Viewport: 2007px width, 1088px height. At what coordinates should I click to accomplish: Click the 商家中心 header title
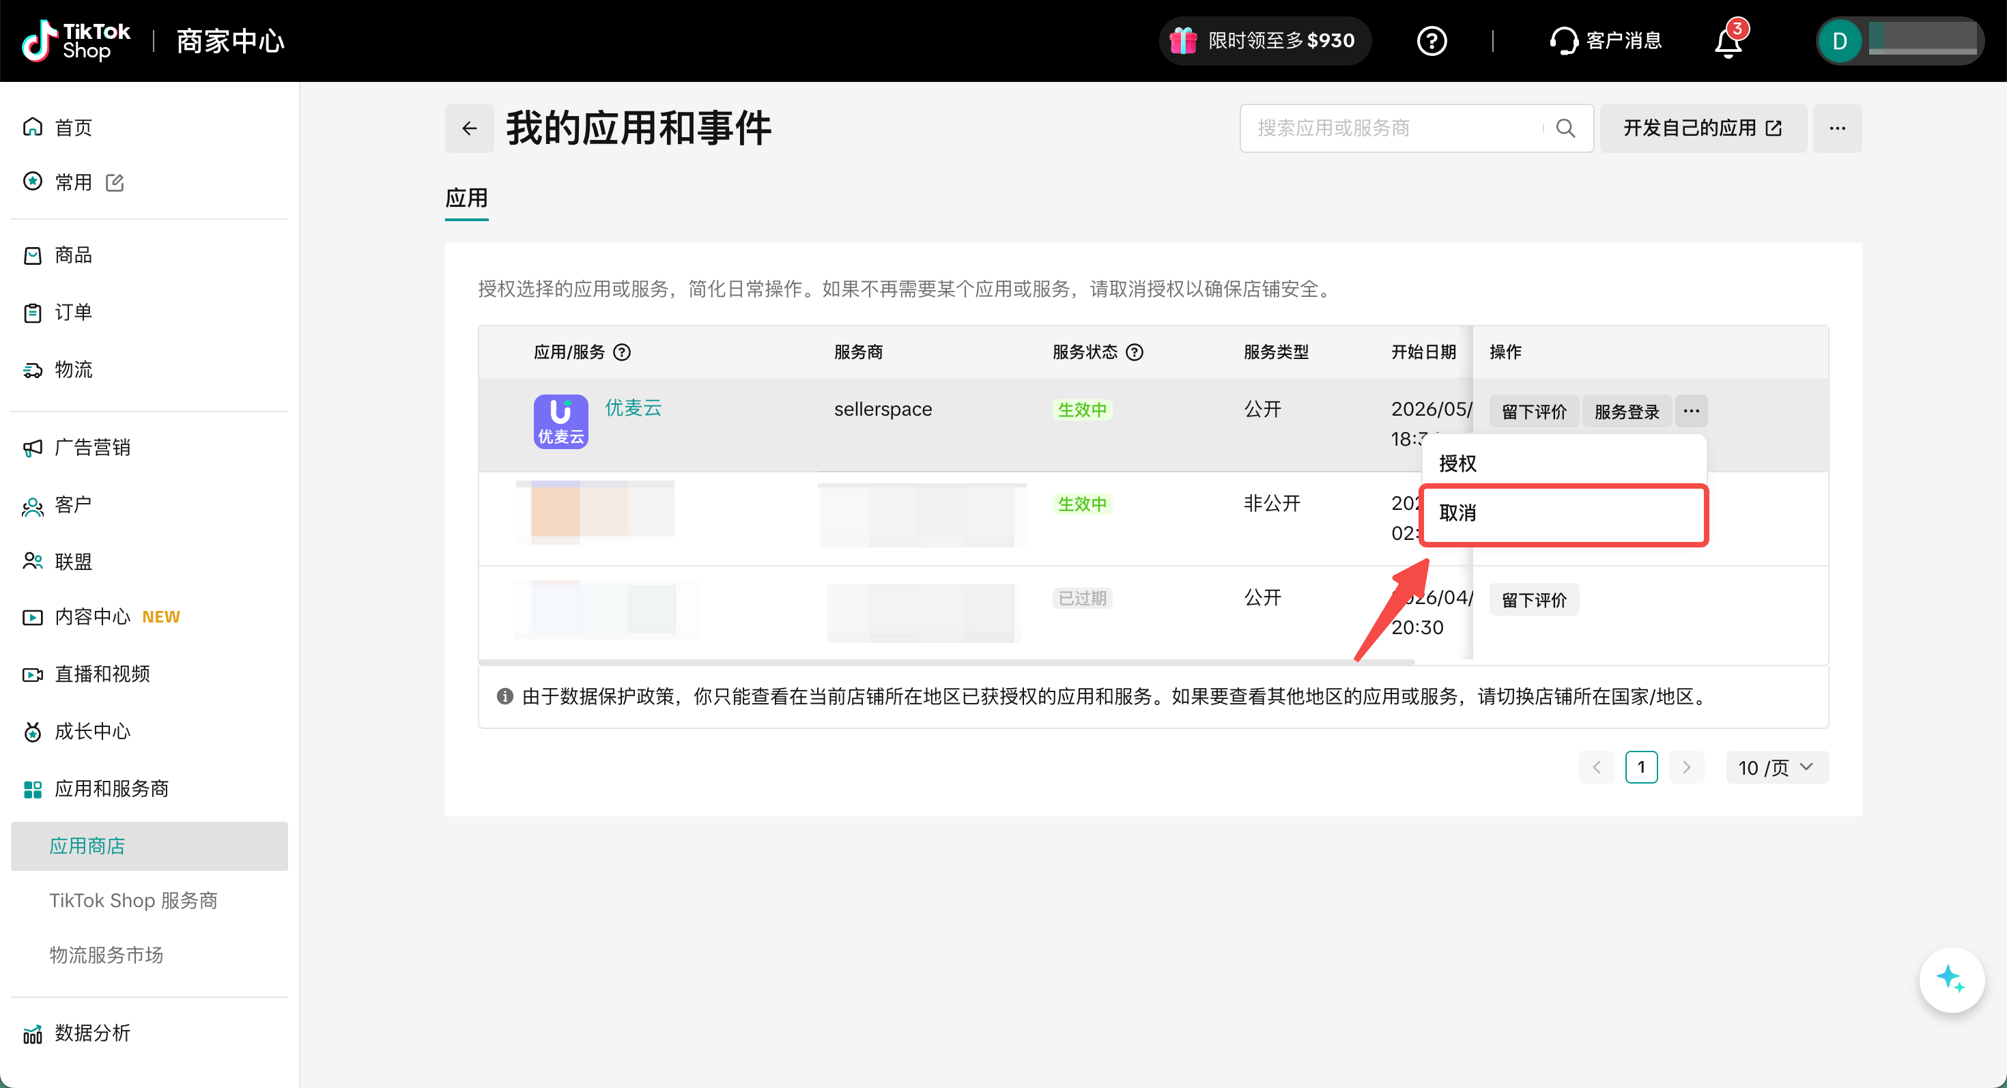[x=231, y=40]
